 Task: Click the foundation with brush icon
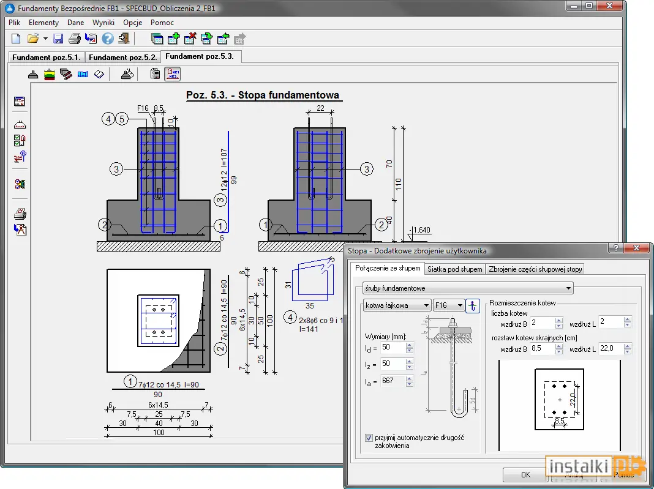pyautogui.click(x=127, y=75)
